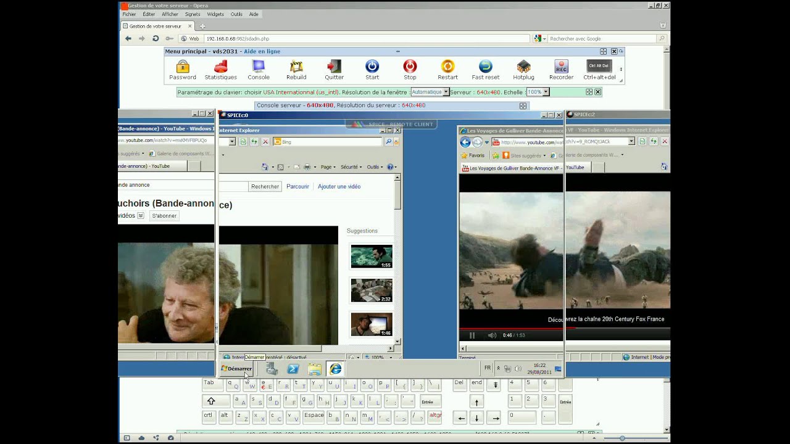Click Favoris in the Gulliver IE window
Viewport: 790px width, 444px height.
click(473, 155)
